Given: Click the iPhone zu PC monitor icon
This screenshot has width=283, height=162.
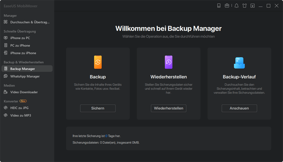Looking at the screenshot, I should coord(6,38).
